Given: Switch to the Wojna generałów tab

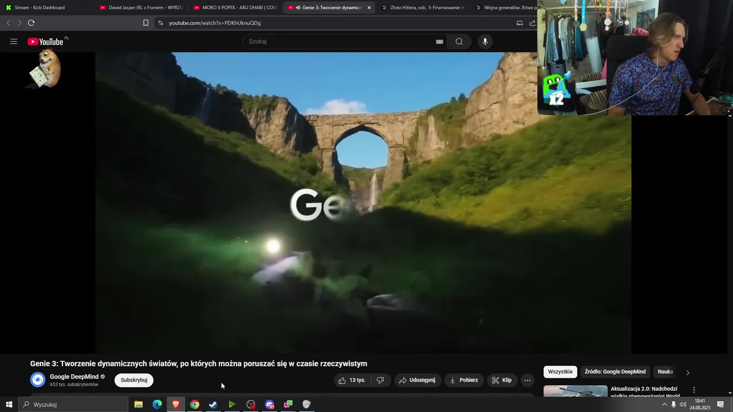Looking at the screenshot, I should (506, 7).
